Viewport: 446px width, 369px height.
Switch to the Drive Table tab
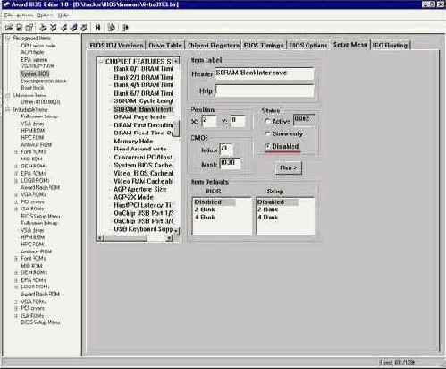165,46
